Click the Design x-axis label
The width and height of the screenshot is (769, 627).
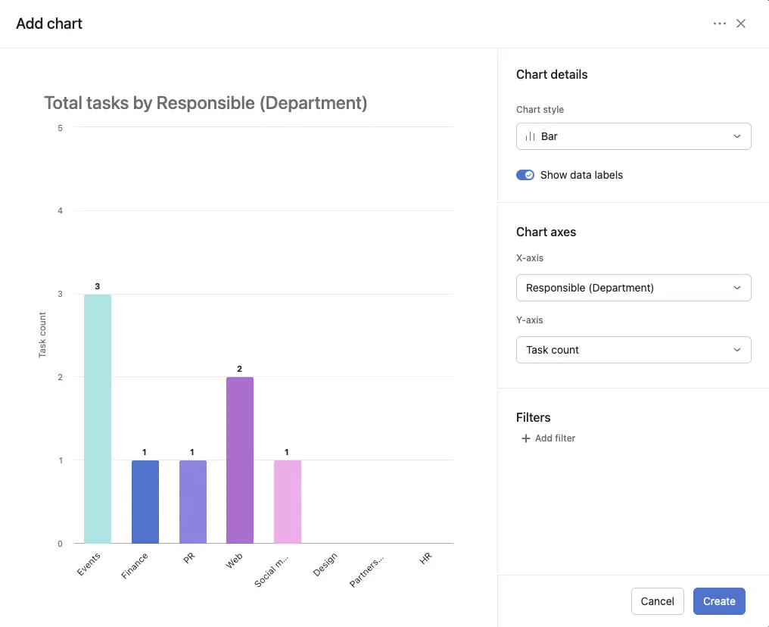(x=325, y=564)
